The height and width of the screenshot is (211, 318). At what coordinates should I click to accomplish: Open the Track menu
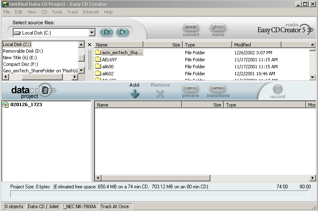73,12
